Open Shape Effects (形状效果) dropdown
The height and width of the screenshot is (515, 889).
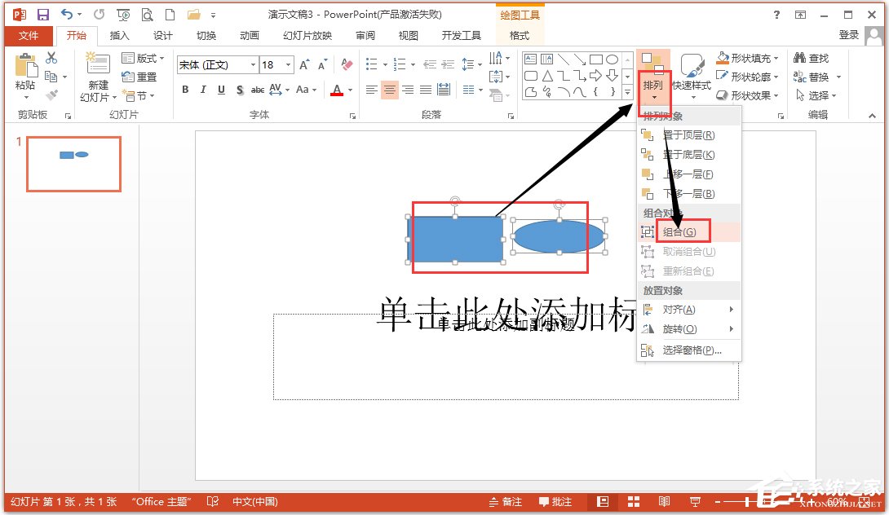pos(747,95)
